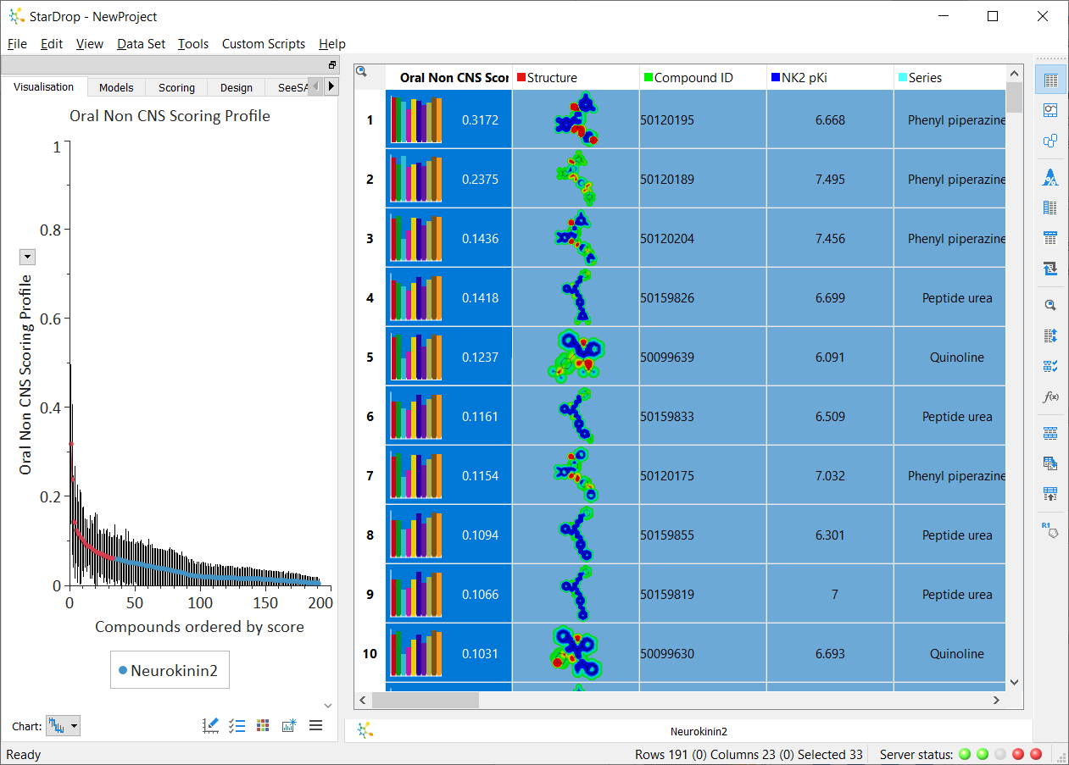Image resolution: width=1069 pixels, height=765 pixels.
Task: Click the score bar chart in row 2
Action: point(416,179)
